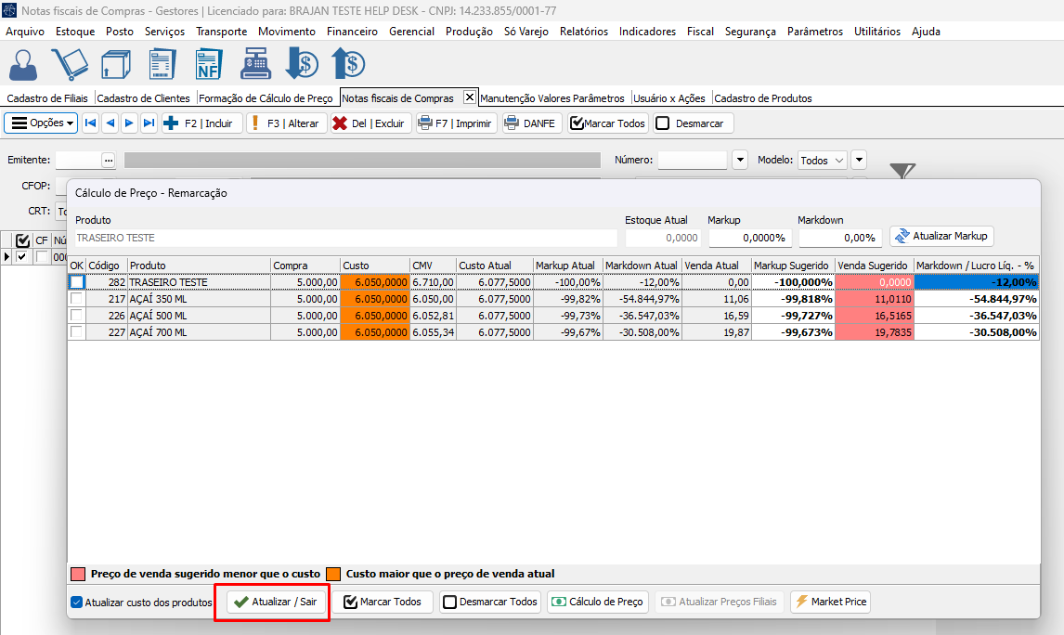
Task: Click the Atualizar / Sair button
Action: [x=276, y=602]
